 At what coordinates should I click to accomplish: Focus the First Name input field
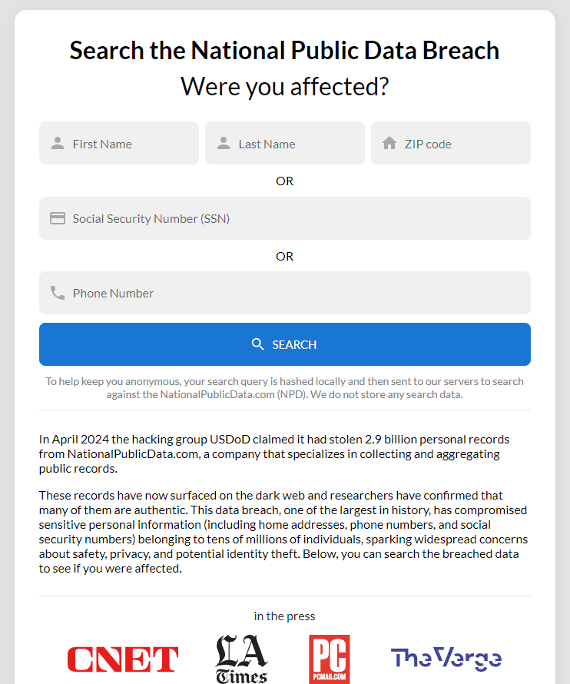coord(131,144)
